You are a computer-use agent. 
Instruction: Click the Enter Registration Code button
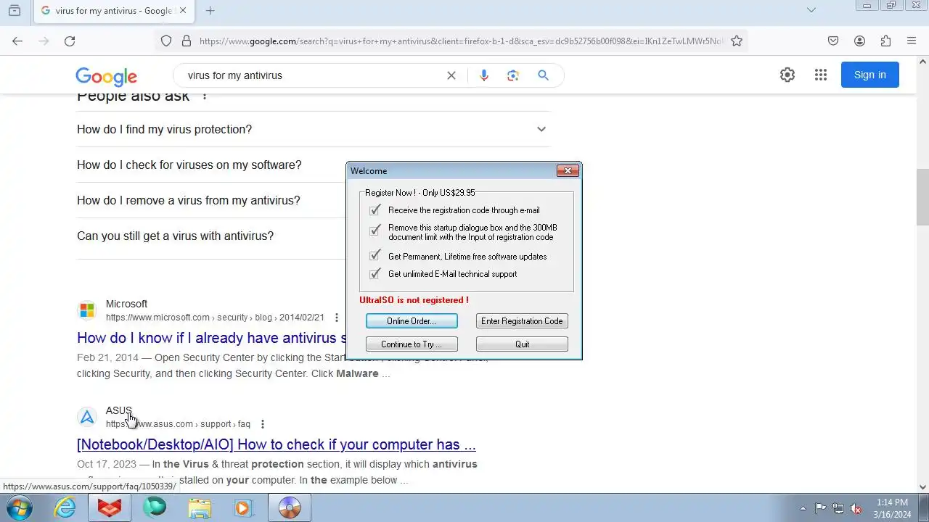(x=522, y=321)
